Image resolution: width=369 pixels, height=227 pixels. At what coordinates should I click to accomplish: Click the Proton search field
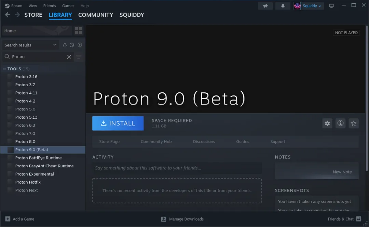[39, 57]
